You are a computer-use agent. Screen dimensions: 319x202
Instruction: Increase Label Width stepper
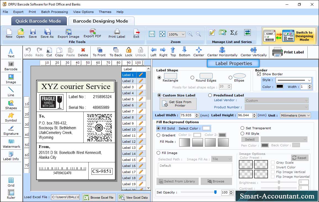pyautogui.click(x=197, y=114)
